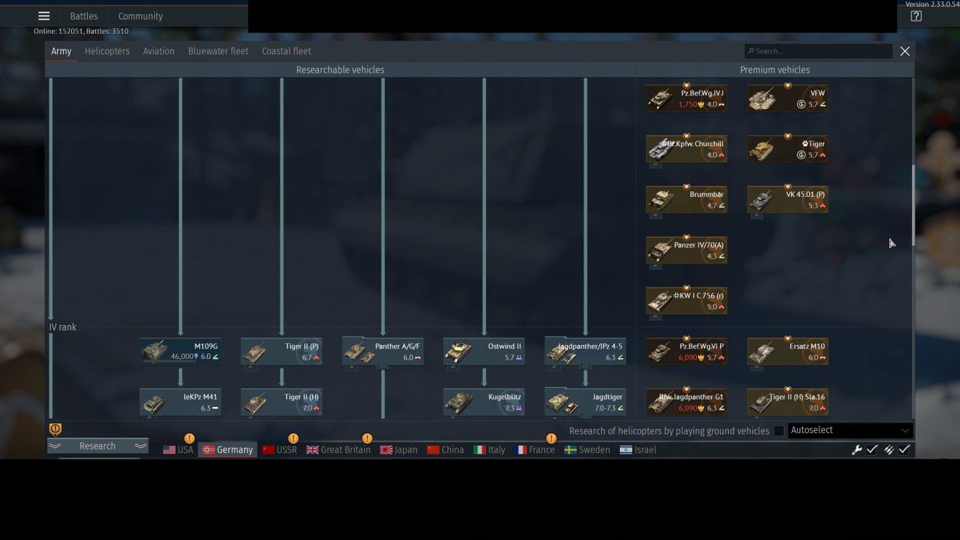960x540 pixels.
Task: Click the Research button
Action: 97,446
